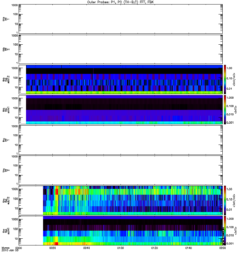
Task: Select the "thc fff 2" y-axis label
Action: [x=6, y=170]
